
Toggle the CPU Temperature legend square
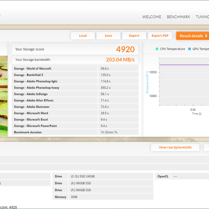tap(157, 49)
